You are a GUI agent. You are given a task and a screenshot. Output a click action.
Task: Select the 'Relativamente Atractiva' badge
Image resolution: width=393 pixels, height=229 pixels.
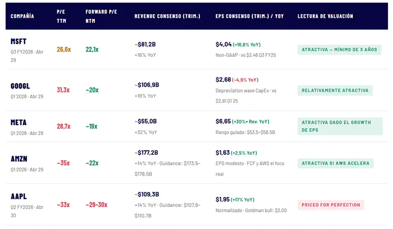tap(335, 90)
